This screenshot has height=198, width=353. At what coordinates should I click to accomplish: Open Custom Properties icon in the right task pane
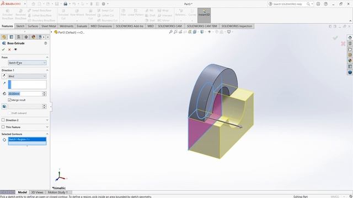pos(350,67)
